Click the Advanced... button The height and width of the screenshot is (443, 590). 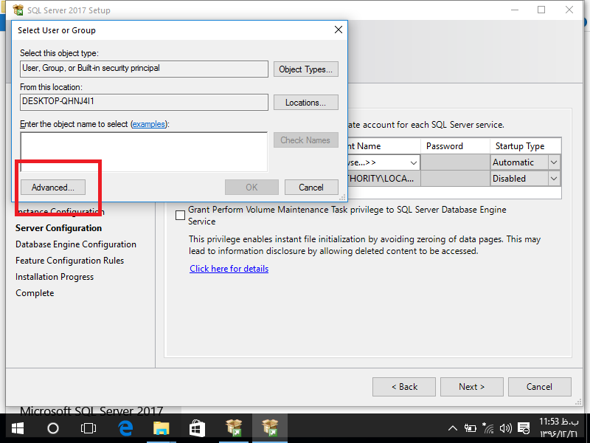[x=53, y=188]
